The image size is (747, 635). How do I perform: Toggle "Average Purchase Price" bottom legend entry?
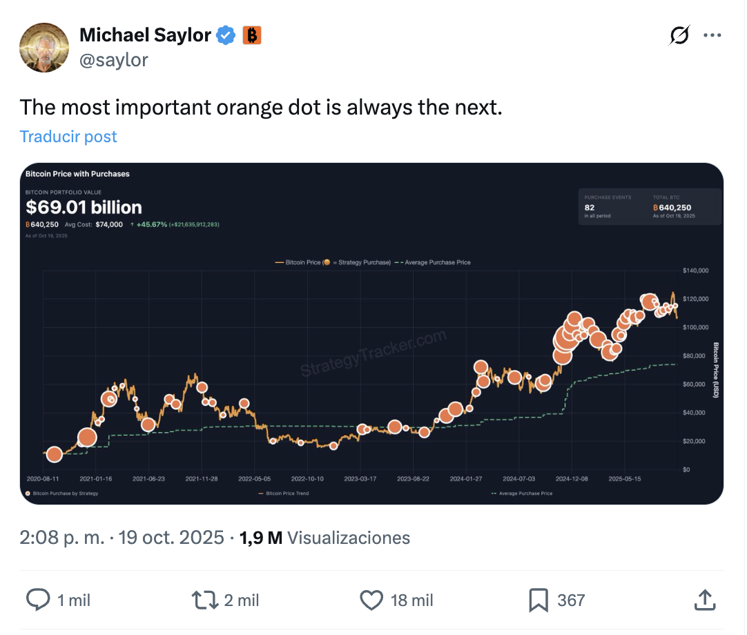pyautogui.click(x=521, y=494)
